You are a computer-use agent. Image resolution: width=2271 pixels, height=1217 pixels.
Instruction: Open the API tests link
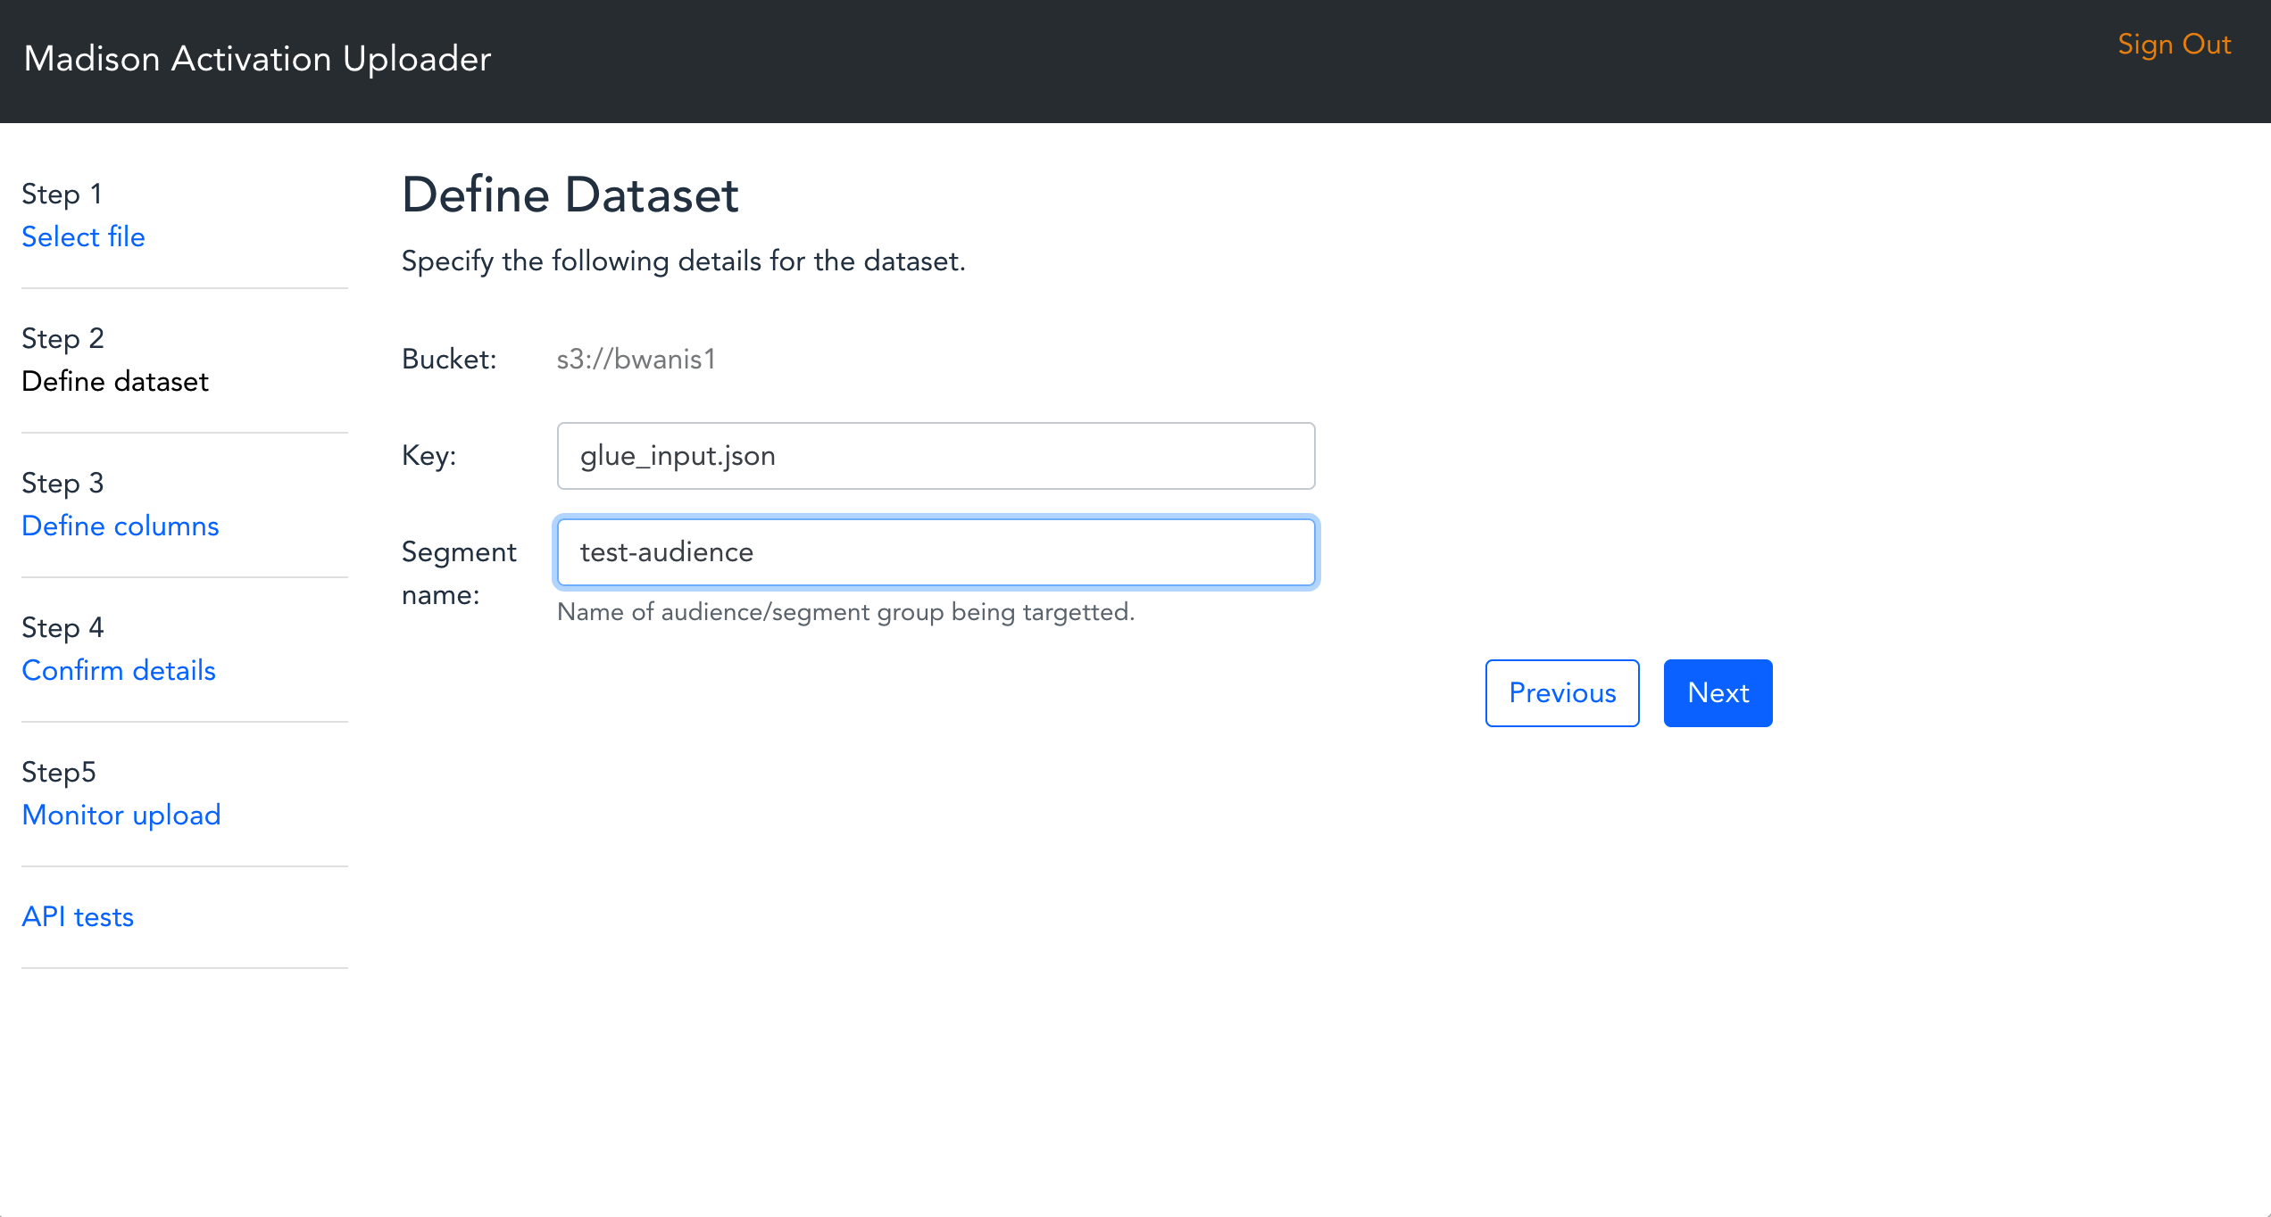tap(78, 917)
